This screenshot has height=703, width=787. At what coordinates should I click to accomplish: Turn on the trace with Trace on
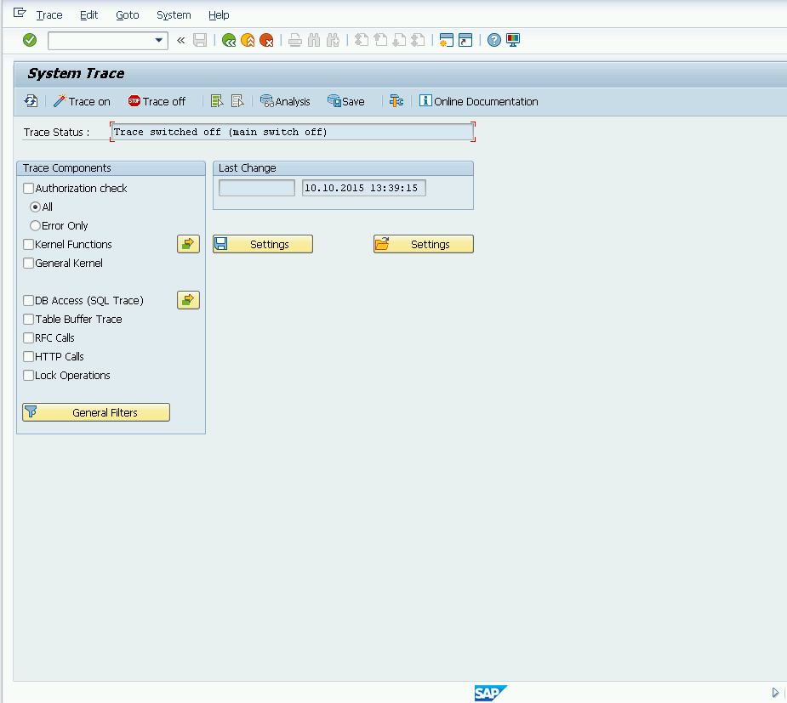point(82,101)
